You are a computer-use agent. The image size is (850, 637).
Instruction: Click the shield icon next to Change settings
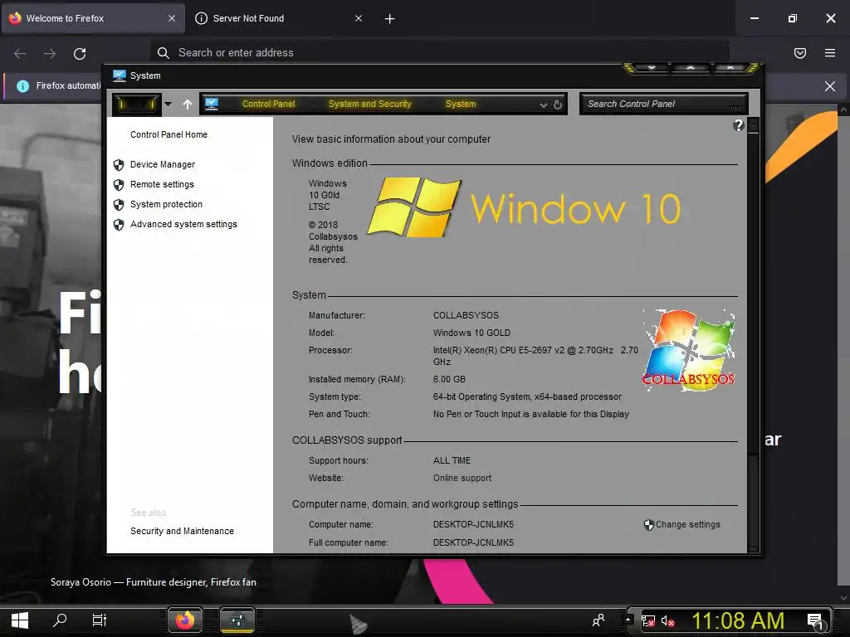coord(648,524)
